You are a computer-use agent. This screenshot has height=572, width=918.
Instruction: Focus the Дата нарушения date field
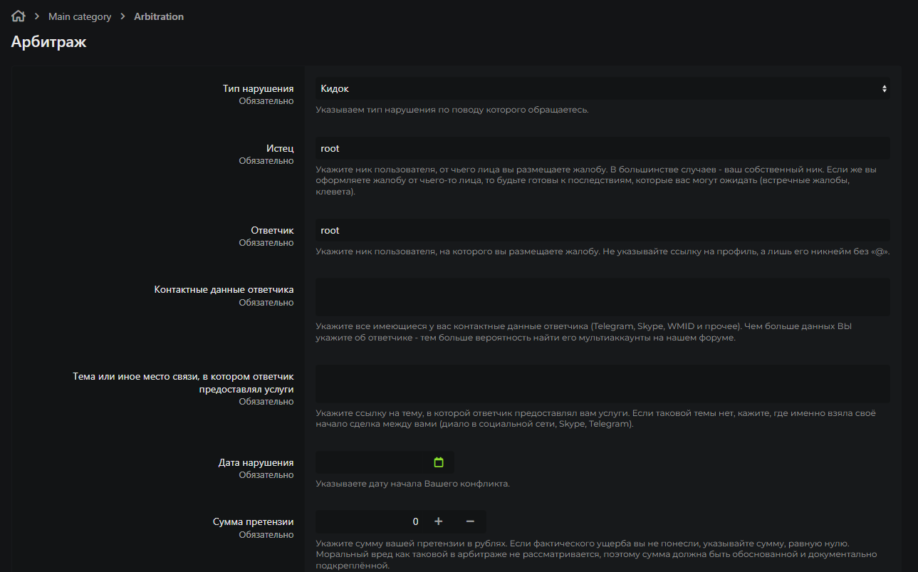pyautogui.click(x=374, y=462)
